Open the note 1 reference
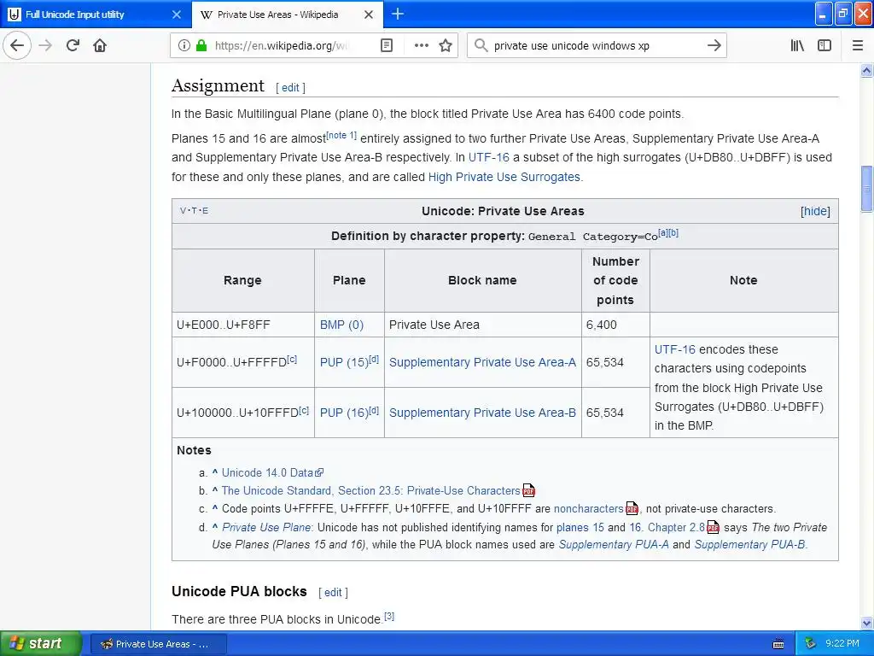874x656 pixels. tap(341, 135)
